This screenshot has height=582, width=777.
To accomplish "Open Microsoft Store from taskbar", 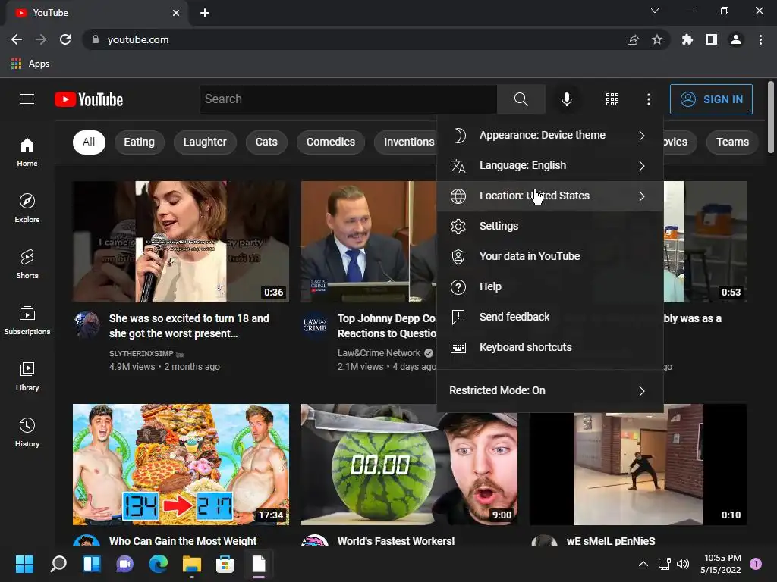I will pyautogui.click(x=225, y=564).
